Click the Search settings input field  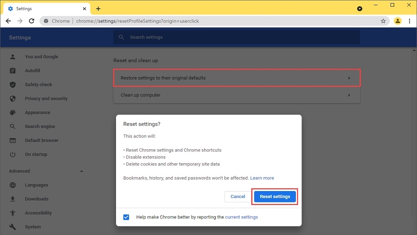(x=237, y=37)
